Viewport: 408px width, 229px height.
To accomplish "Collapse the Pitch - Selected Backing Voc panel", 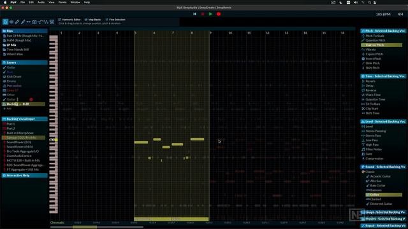I will point(383,31).
